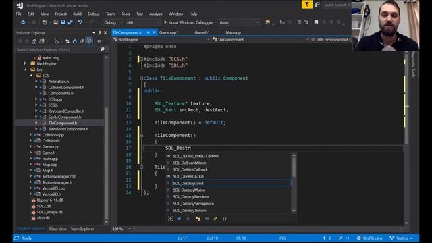Switch to the Map.cpp editor tab

click(x=234, y=32)
